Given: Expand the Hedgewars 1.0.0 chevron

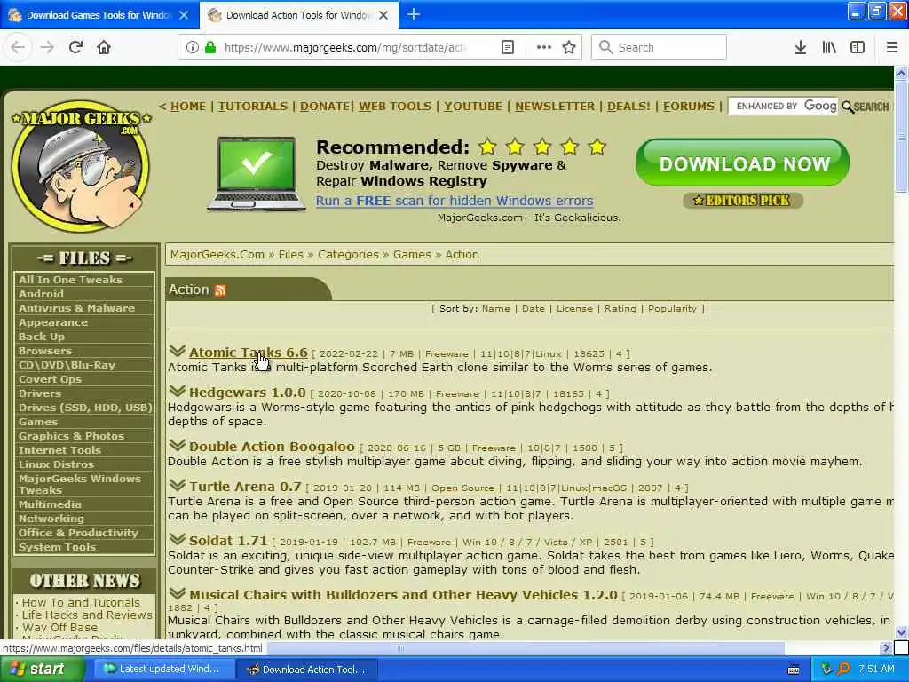Looking at the screenshot, I should (x=178, y=392).
